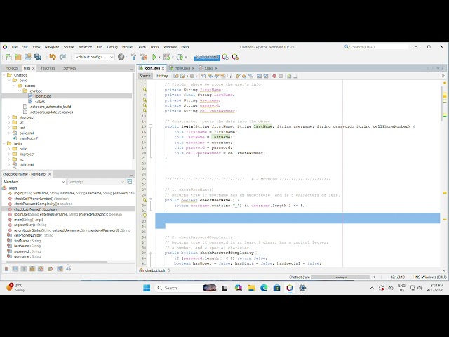
Task: Click the New Project toolbar icon
Action: click(18, 57)
